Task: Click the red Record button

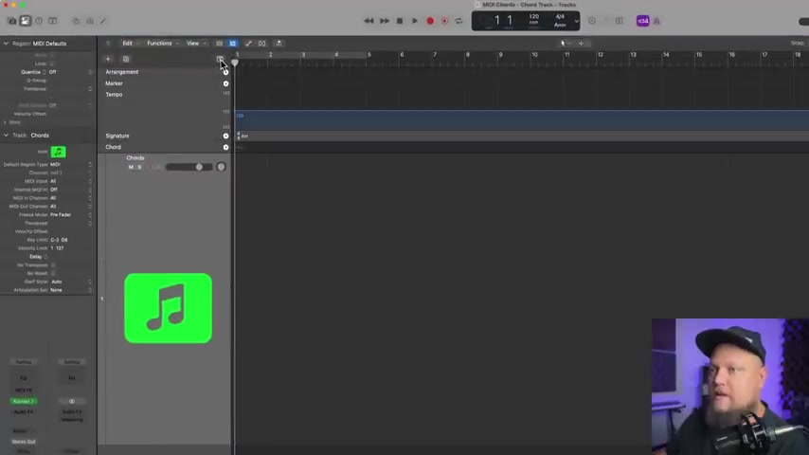Action: pos(430,21)
